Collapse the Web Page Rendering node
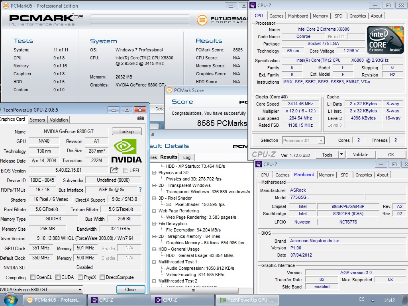 tap(154, 211)
